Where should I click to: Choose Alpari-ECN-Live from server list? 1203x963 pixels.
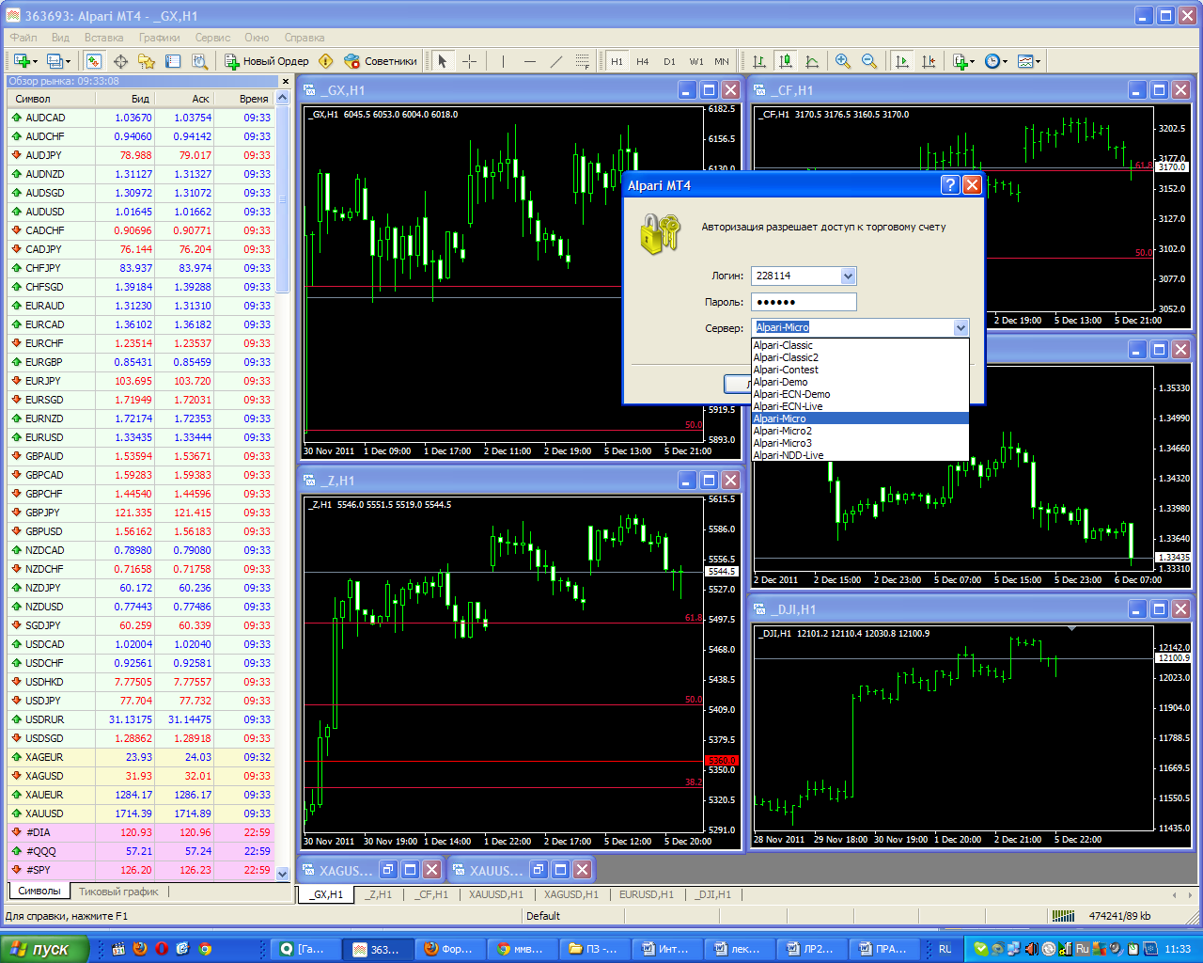click(860, 406)
